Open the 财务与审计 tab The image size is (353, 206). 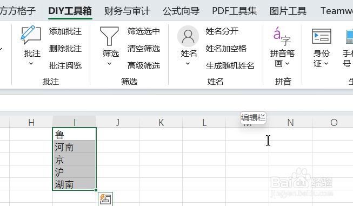click(127, 11)
